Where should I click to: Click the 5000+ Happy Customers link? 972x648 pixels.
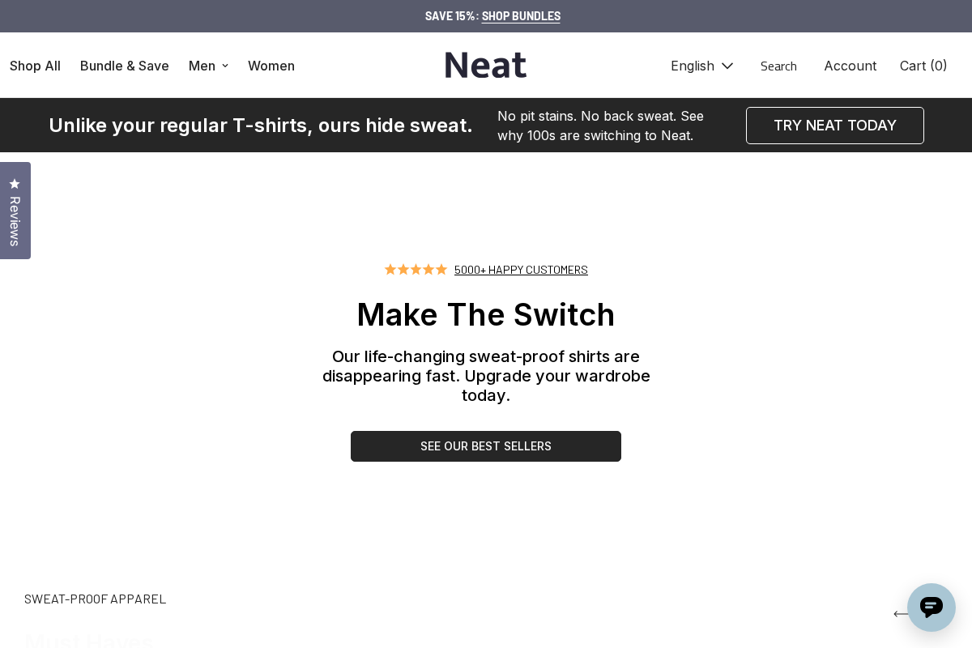(521, 270)
